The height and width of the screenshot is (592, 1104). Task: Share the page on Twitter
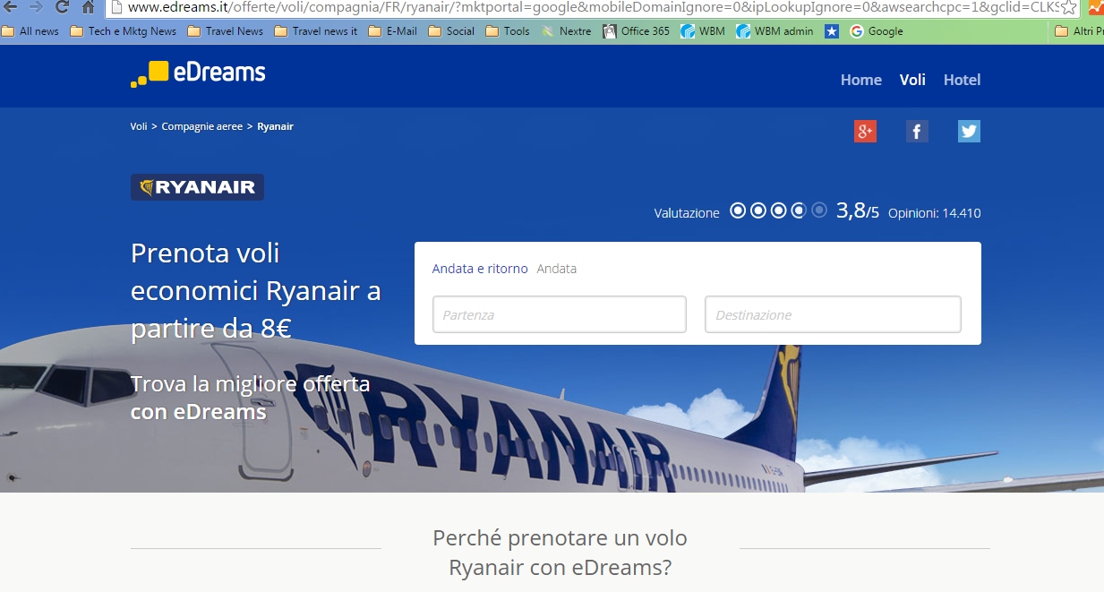click(x=969, y=132)
